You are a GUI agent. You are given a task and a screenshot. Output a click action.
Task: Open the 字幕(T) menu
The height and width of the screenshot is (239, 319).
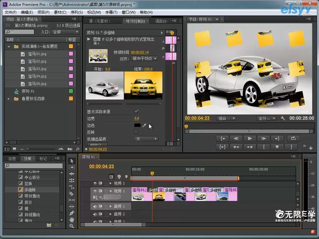pos(111,12)
